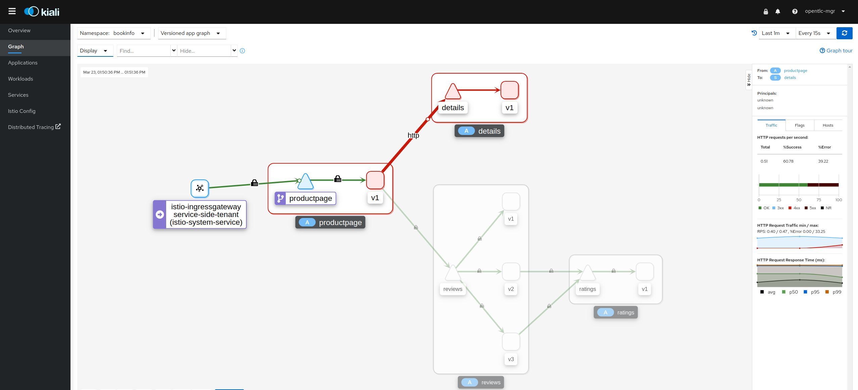Viewport: 858px width, 390px height.
Task: Focus the Find text field
Action: [144, 51]
